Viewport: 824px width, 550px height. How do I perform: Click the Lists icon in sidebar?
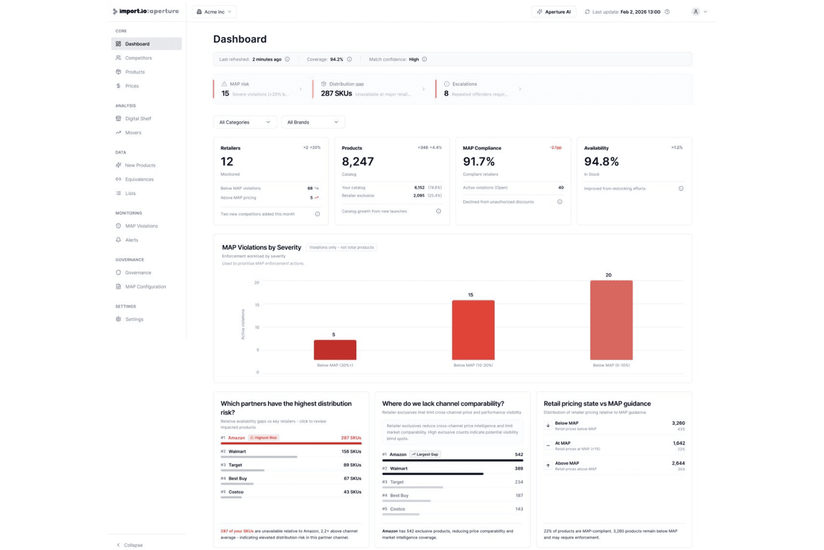pyautogui.click(x=118, y=193)
